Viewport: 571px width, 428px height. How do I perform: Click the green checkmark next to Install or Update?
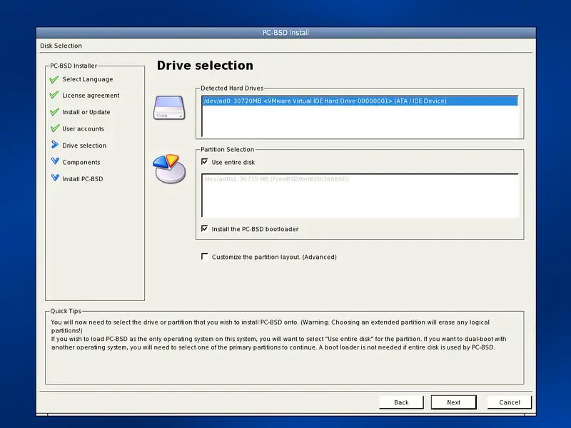pos(54,112)
